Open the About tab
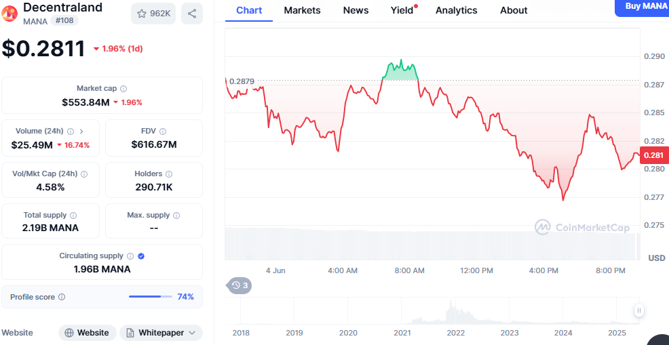 click(x=514, y=10)
